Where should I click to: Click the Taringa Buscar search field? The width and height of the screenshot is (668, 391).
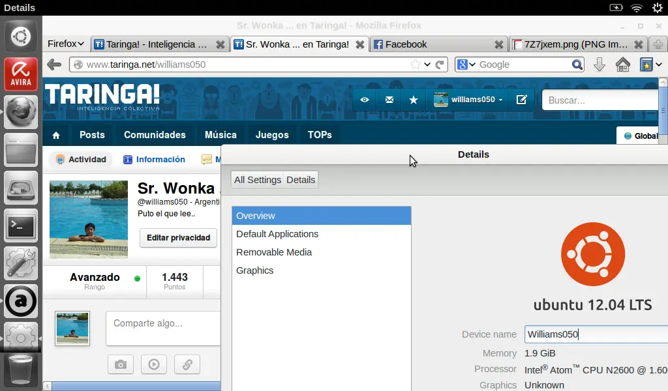(x=600, y=100)
